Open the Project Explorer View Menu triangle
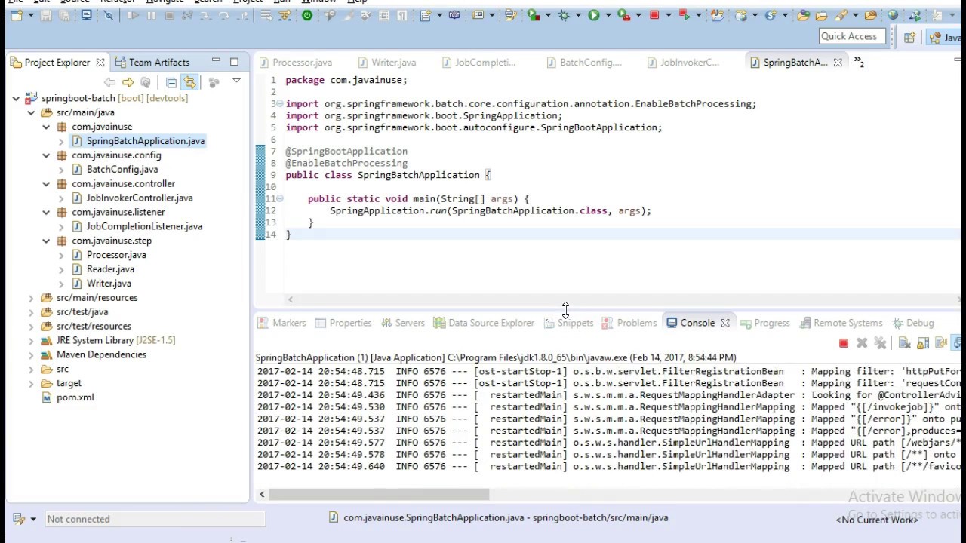Viewport: 966px width, 543px height. 236,81
